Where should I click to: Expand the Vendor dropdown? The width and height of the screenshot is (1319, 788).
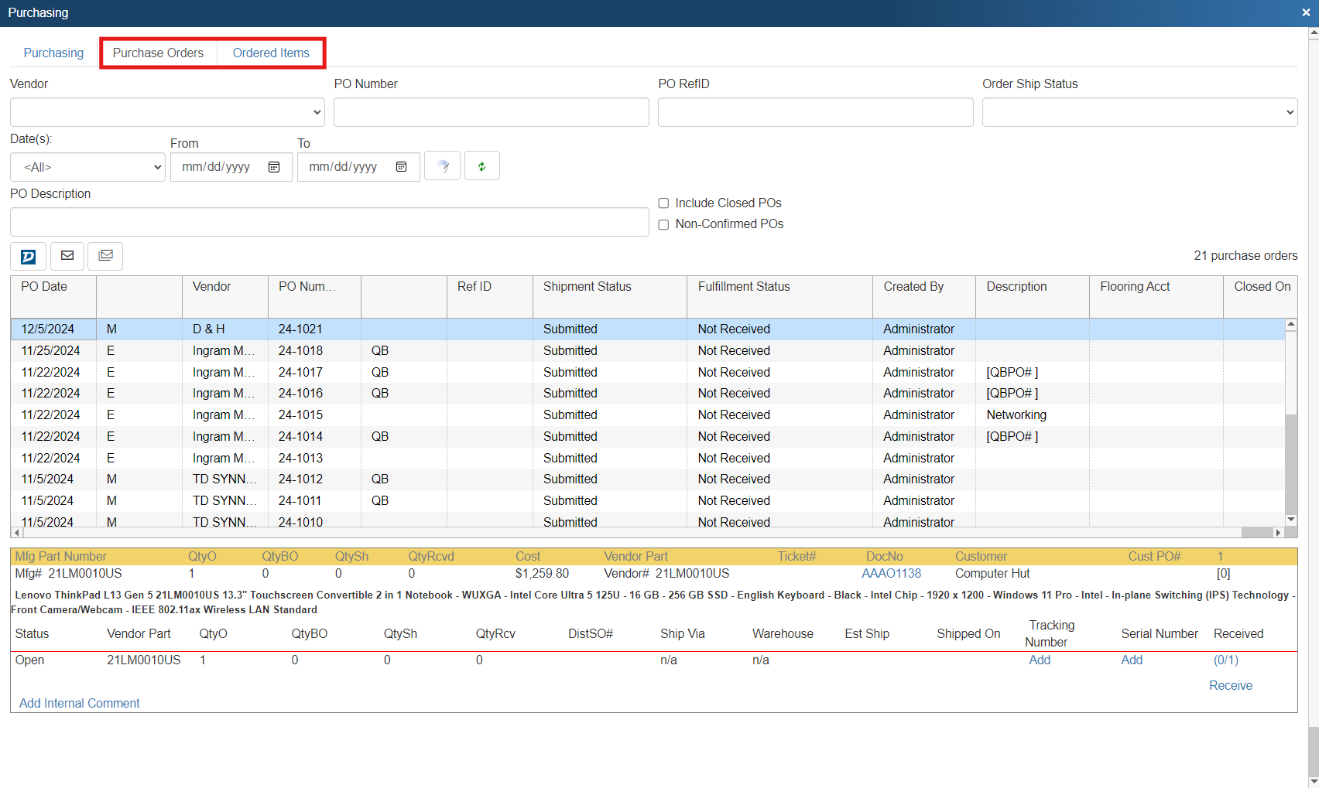coord(167,112)
